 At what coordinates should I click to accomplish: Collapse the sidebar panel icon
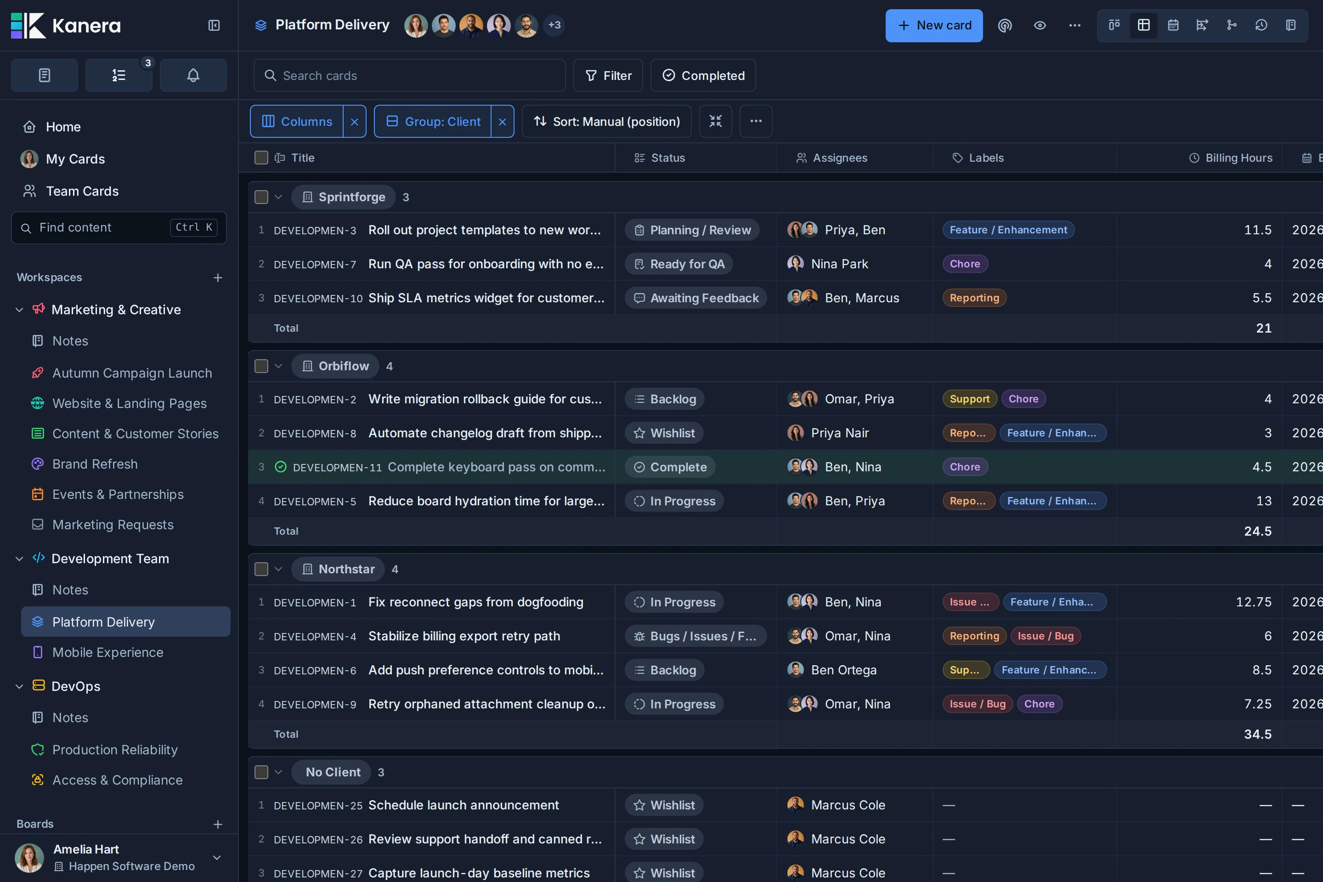214,25
